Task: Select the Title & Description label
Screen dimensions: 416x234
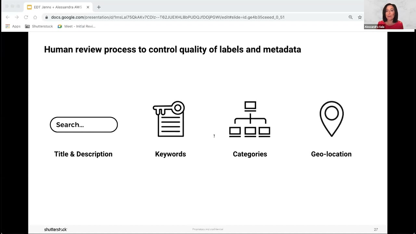Action: (x=83, y=154)
